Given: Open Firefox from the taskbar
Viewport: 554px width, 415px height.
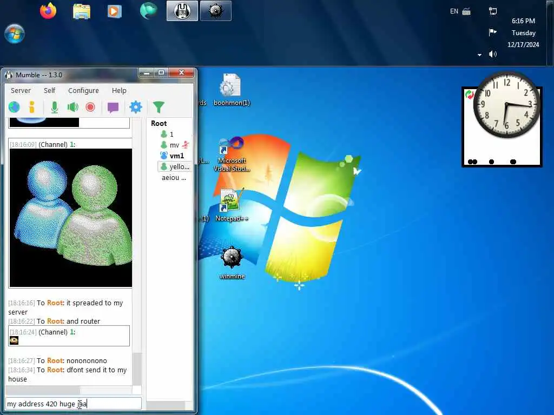Looking at the screenshot, I should [x=48, y=11].
